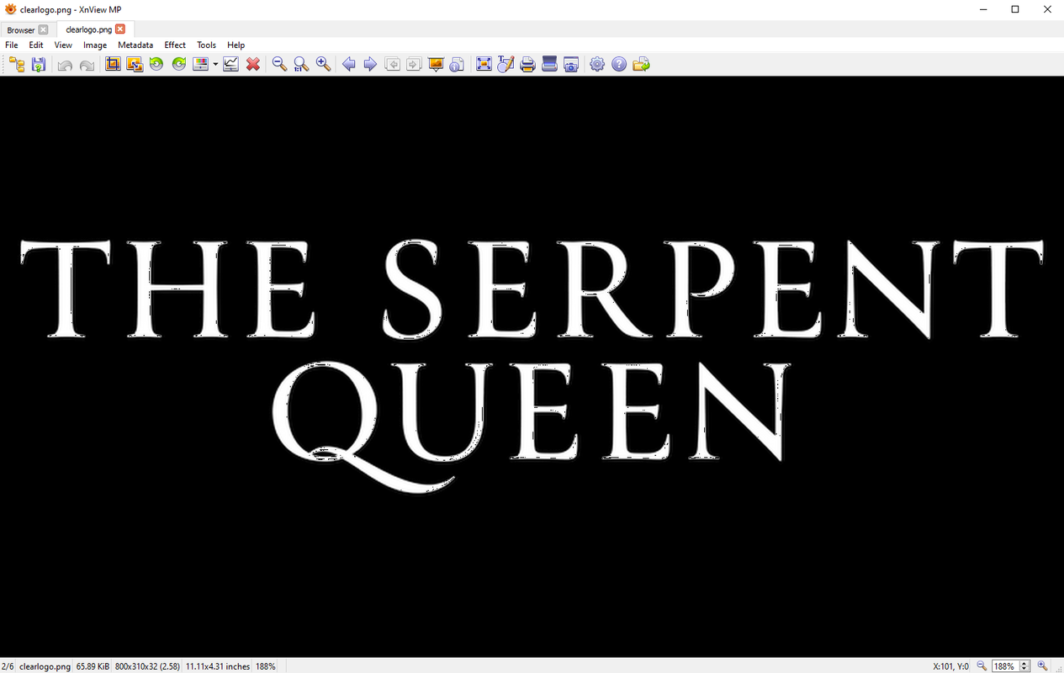The image size is (1064, 673).
Task: Open the Edit menu
Action: [36, 45]
